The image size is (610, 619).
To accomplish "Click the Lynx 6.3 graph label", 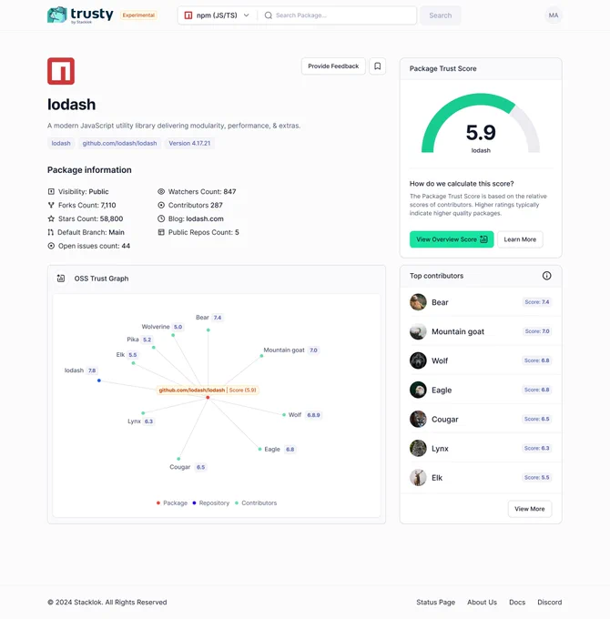I will [x=140, y=421].
